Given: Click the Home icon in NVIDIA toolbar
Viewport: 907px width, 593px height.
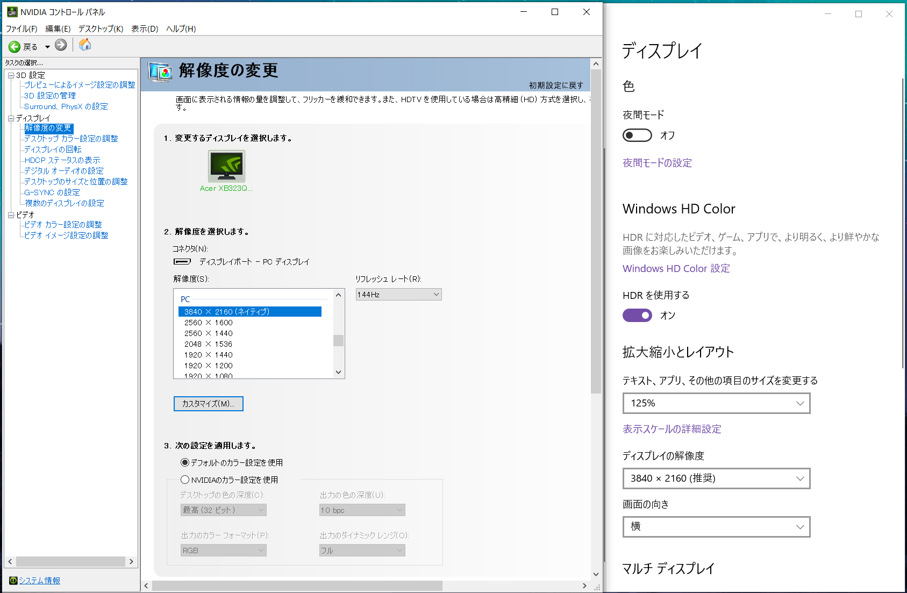Looking at the screenshot, I should (x=84, y=45).
